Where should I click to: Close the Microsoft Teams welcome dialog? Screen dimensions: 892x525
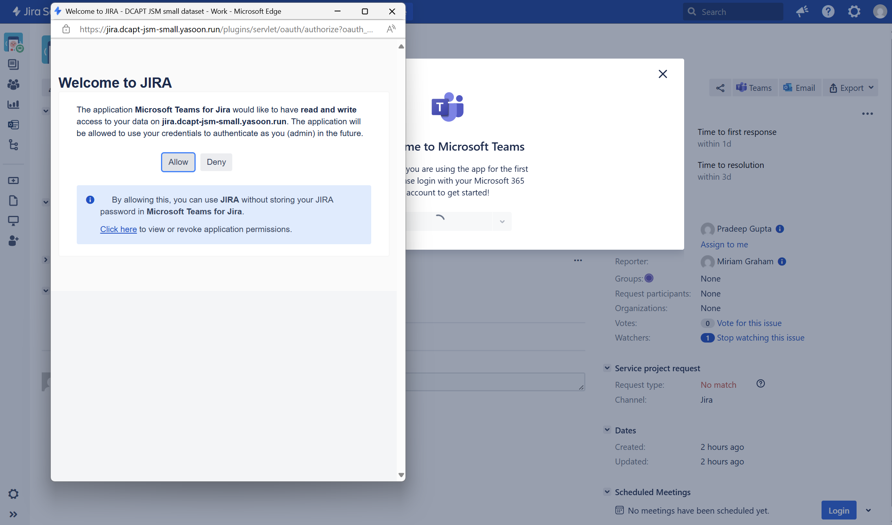coord(663,74)
